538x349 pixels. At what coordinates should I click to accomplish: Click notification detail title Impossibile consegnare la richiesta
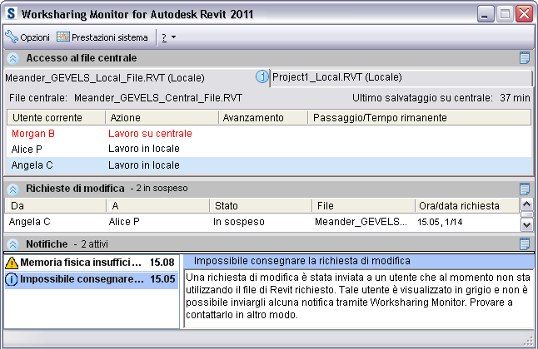302,261
